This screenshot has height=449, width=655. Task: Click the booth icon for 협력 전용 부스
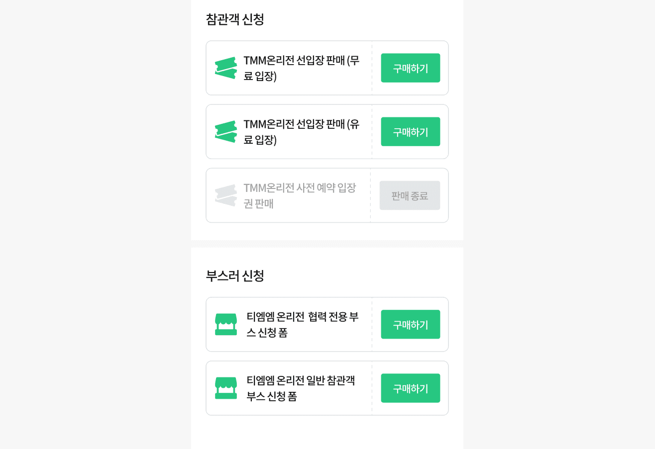tap(226, 325)
